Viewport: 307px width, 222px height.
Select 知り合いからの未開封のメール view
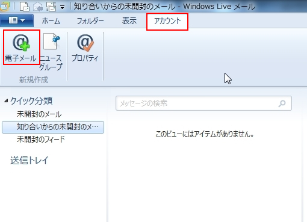53,127
